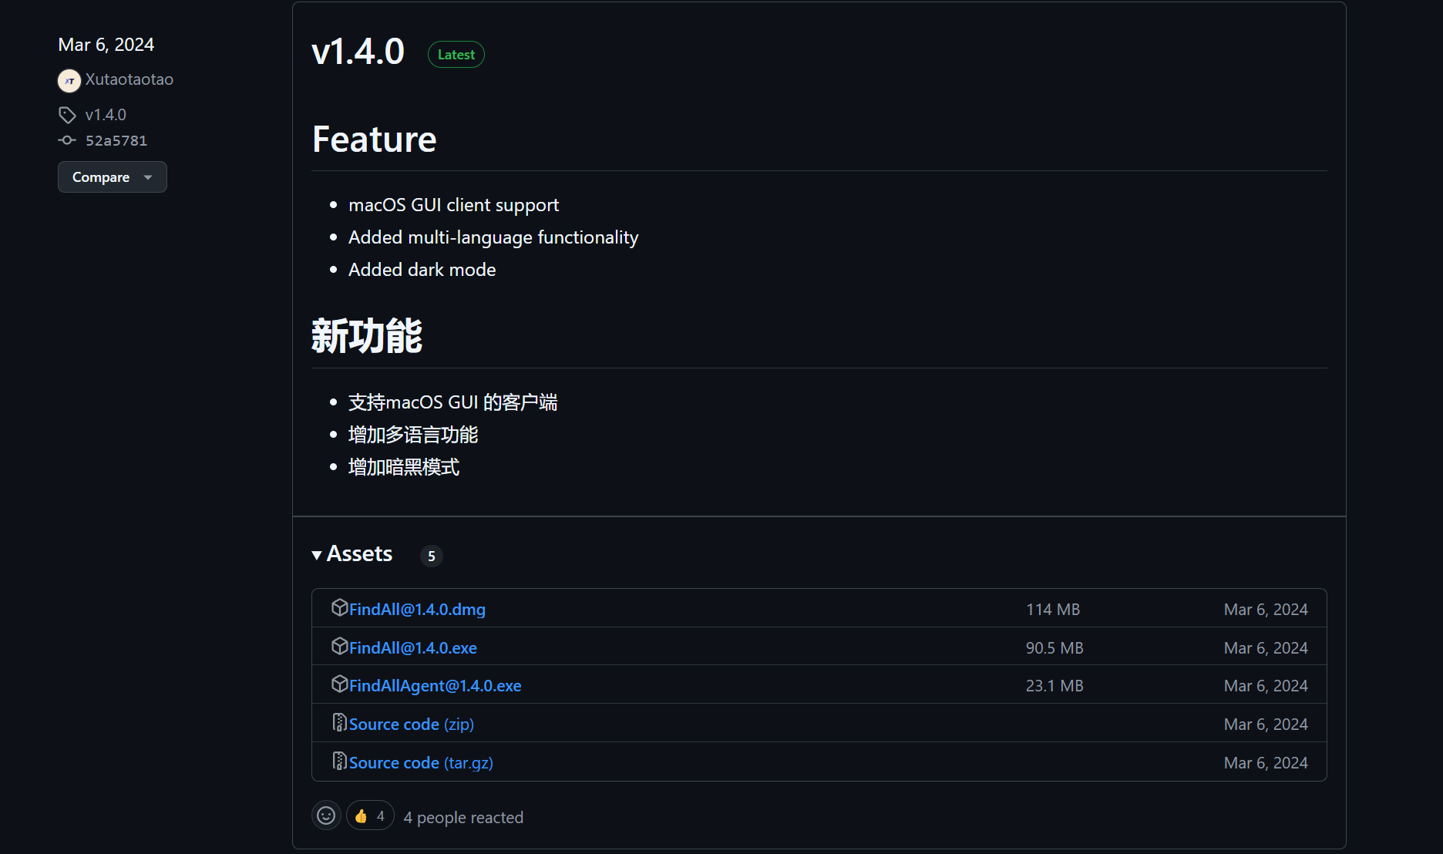Download Source code (tar.gz)
This screenshot has height=854, width=1443.
coord(421,763)
